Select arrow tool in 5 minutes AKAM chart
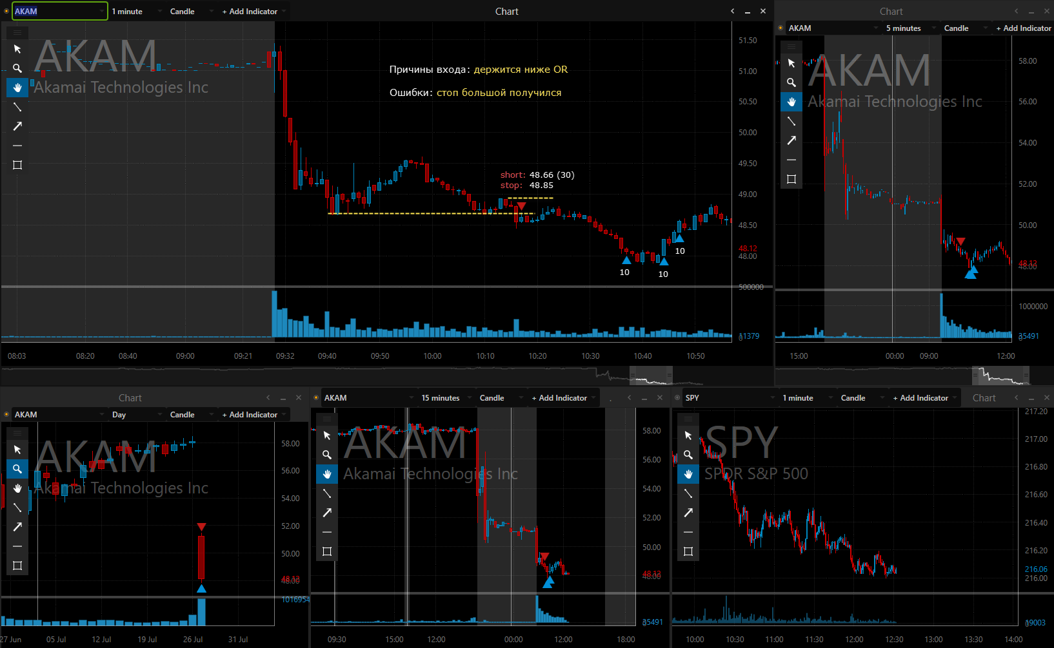The image size is (1054, 648). [791, 140]
